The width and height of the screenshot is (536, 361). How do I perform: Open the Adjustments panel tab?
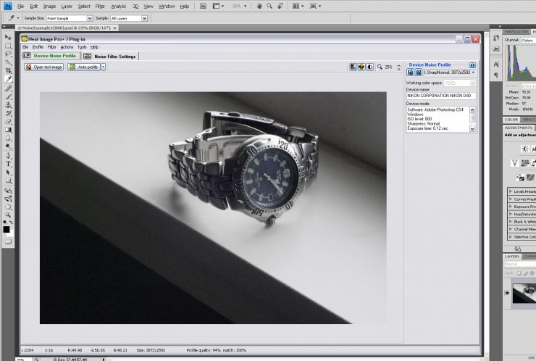click(x=518, y=128)
